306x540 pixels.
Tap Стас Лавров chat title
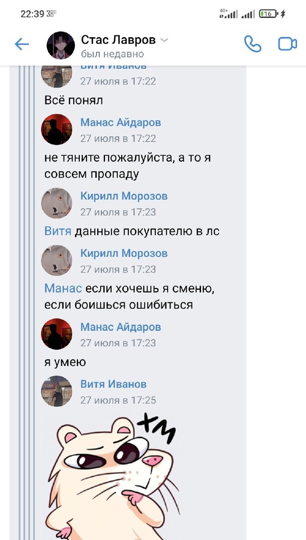click(x=118, y=40)
